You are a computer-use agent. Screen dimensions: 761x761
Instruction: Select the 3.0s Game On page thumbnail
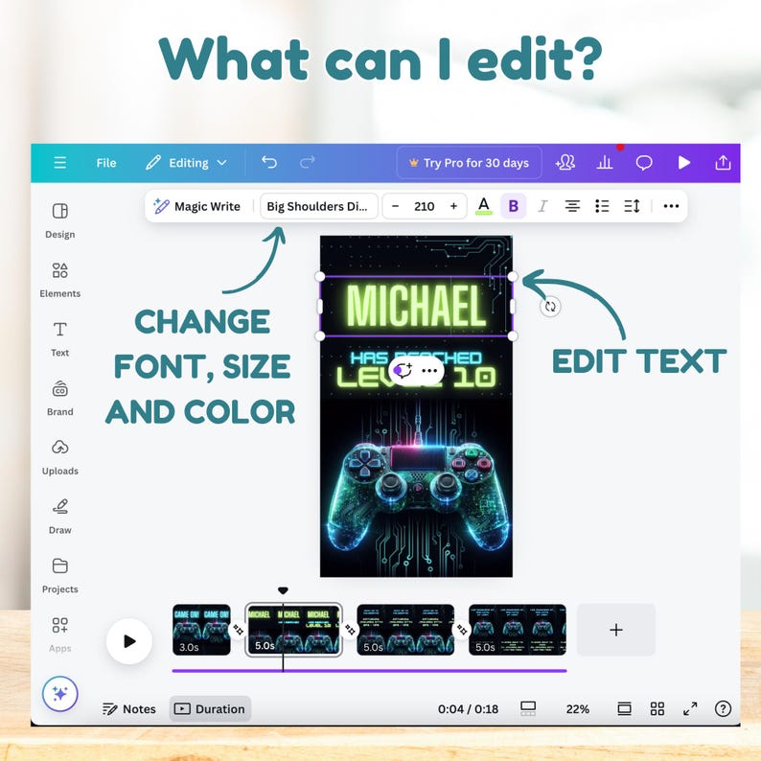[x=201, y=630]
